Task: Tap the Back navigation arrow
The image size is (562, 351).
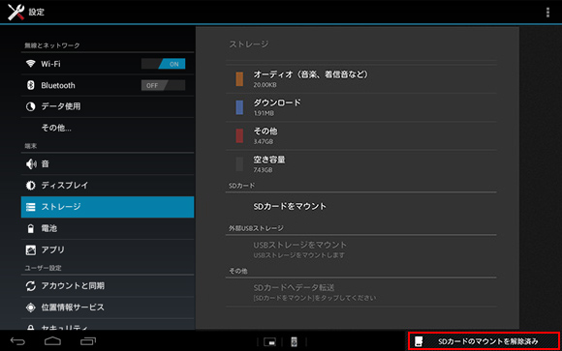Action: (x=17, y=341)
